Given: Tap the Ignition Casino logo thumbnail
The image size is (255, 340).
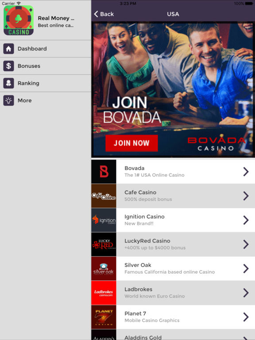Looking at the screenshot, I should [x=104, y=220].
